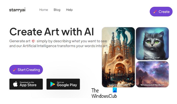Image resolution: width=177 pixels, height=104 pixels.
Task: Click the palette emoji in description
Action: coord(33,41)
